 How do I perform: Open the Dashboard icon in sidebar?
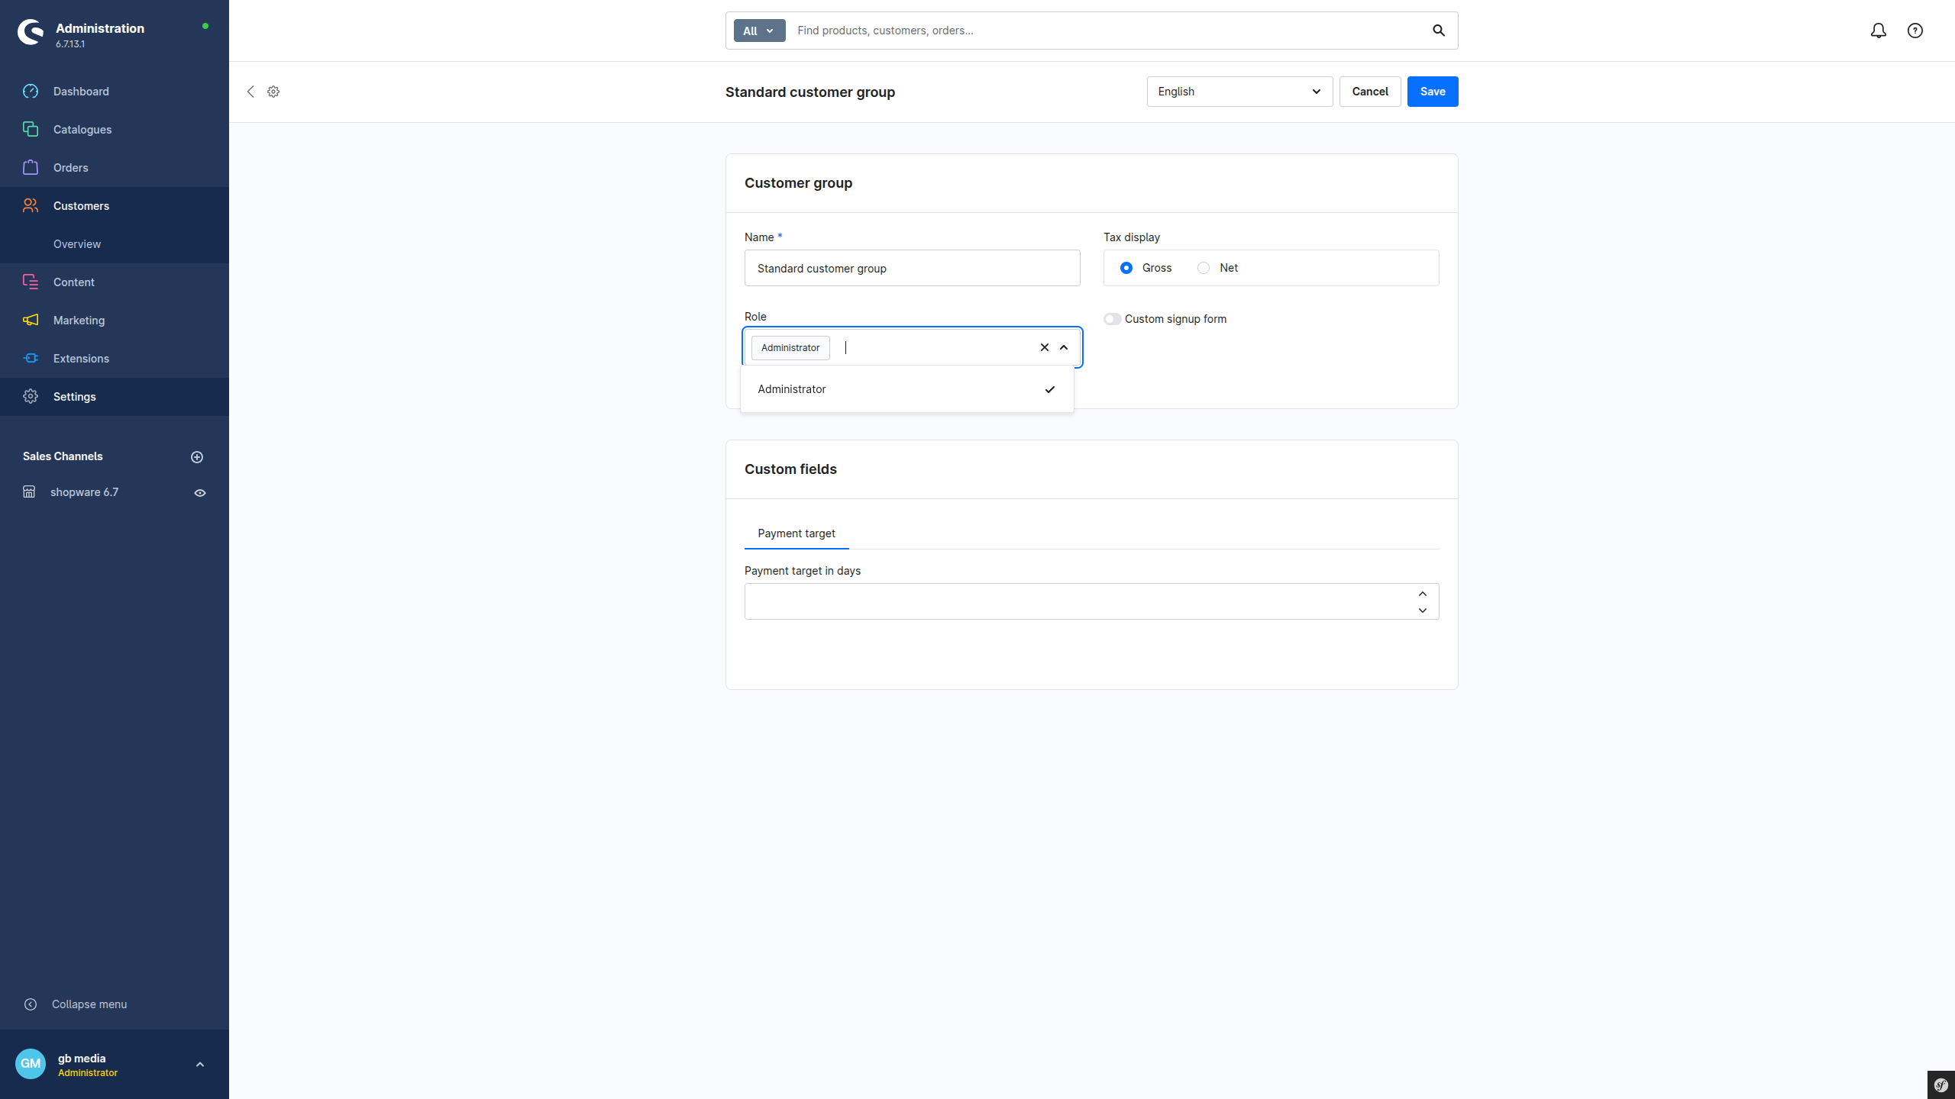click(x=31, y=92)
